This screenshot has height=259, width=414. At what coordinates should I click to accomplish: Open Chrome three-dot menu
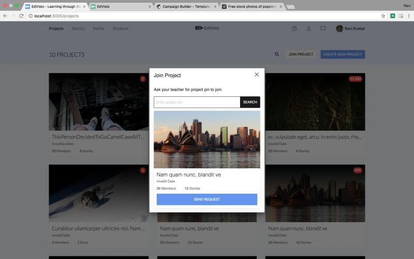pos(409,16)
